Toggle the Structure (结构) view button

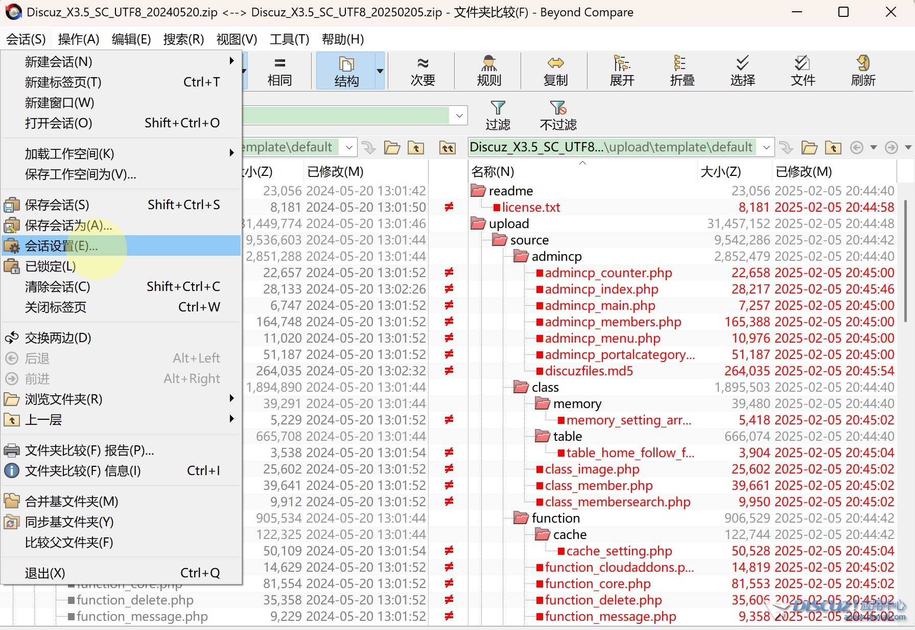pyautogui.click(x=346, y=71)
